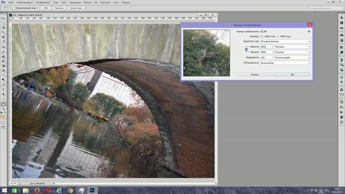The width and height of the screenshot is (345, 194).
Task: Click the Ширина width input field
Action: click(266, 47)
